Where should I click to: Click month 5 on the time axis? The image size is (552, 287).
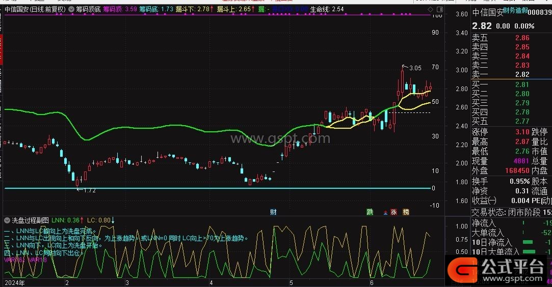point(291,283)
